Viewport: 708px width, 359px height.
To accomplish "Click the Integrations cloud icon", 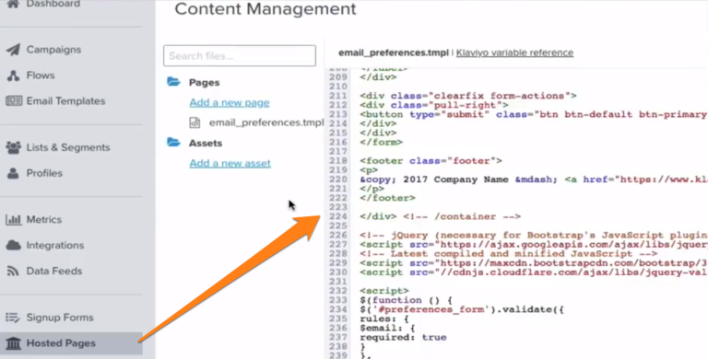I will (x=14, y=246).
